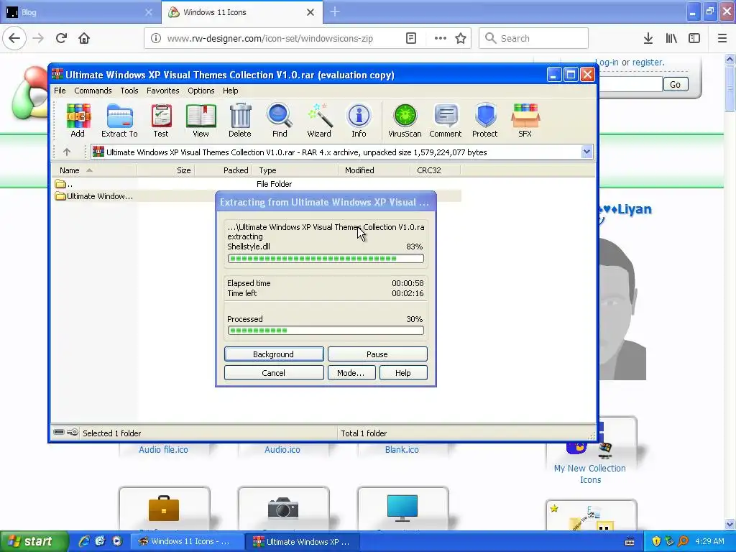Toggle the Firefox sidebar icon
The image size is (736, 552).
click(694, 39)
